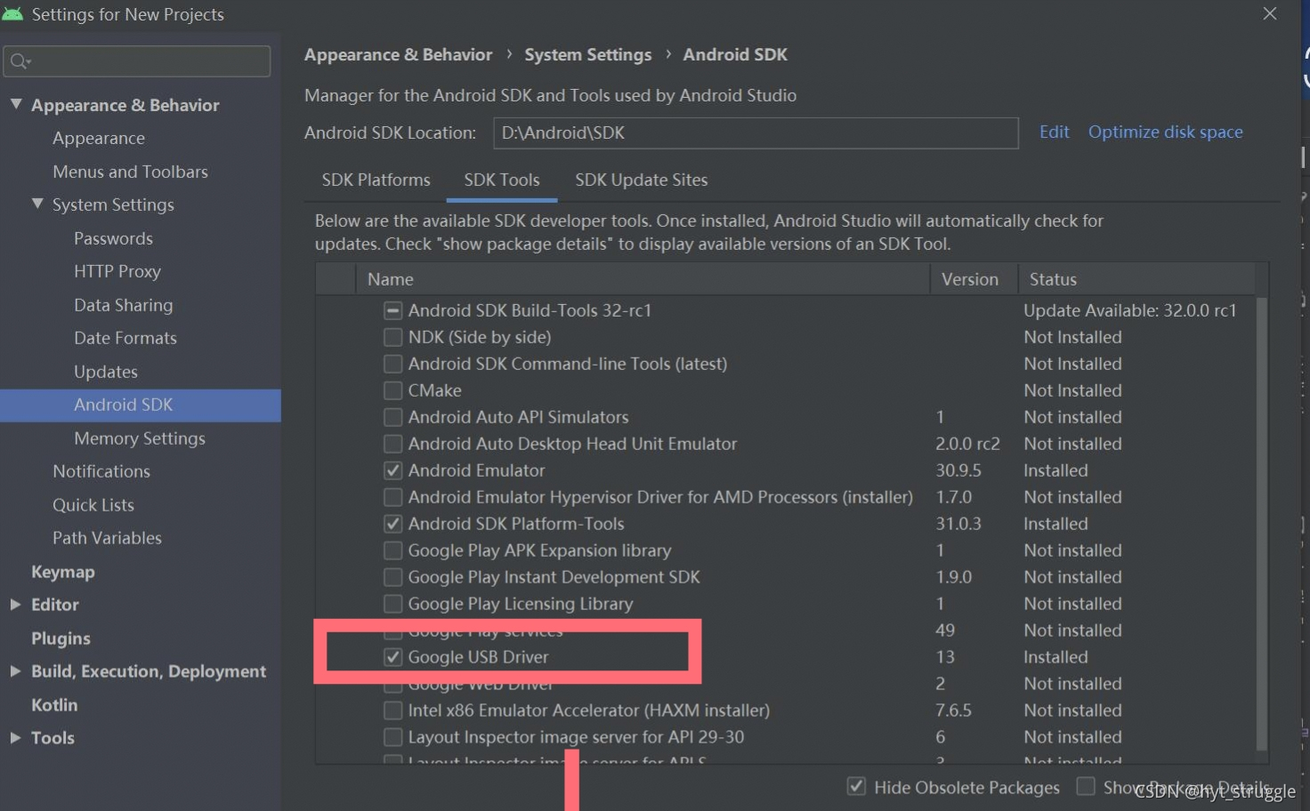Click the Google USB Driver "Installed" status
This screenshot has width=1310, height=811.
pyautogui.click(x=1055, y=657)
